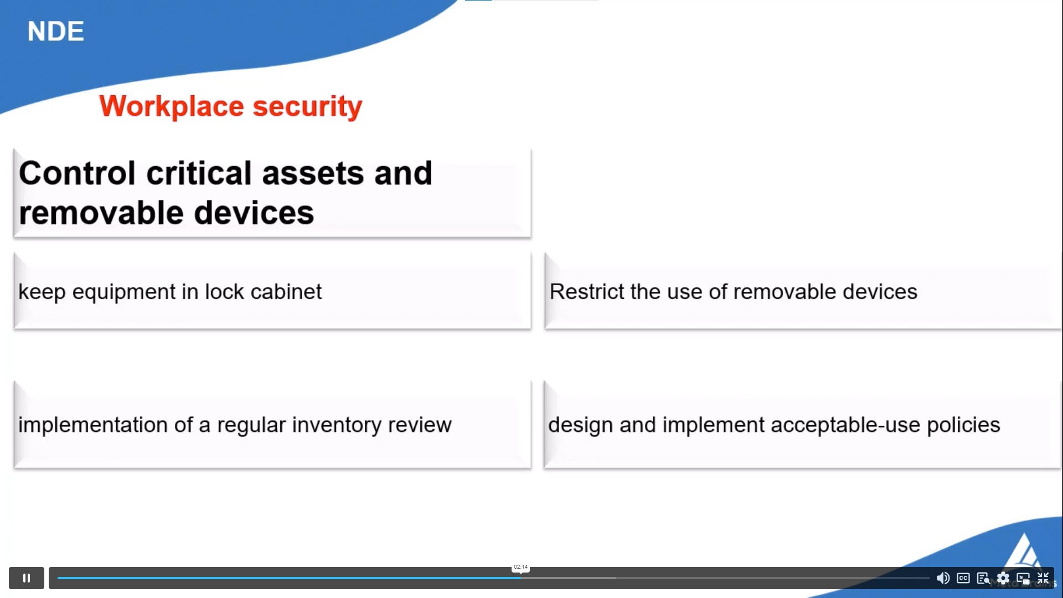The height and width of the screenshot is (598, 1063).
Task: Click the picture-in-picture icon
Action: [x=1023, y=578]
